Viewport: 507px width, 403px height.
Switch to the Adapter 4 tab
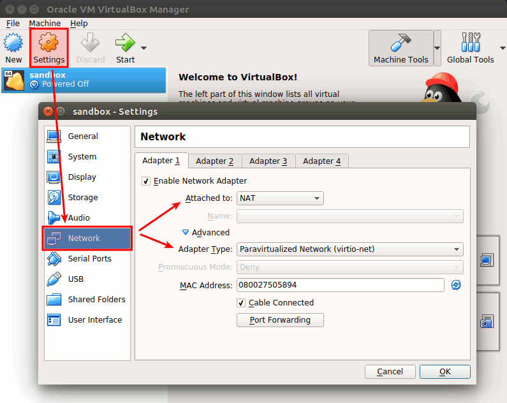[x=321, y=161]
